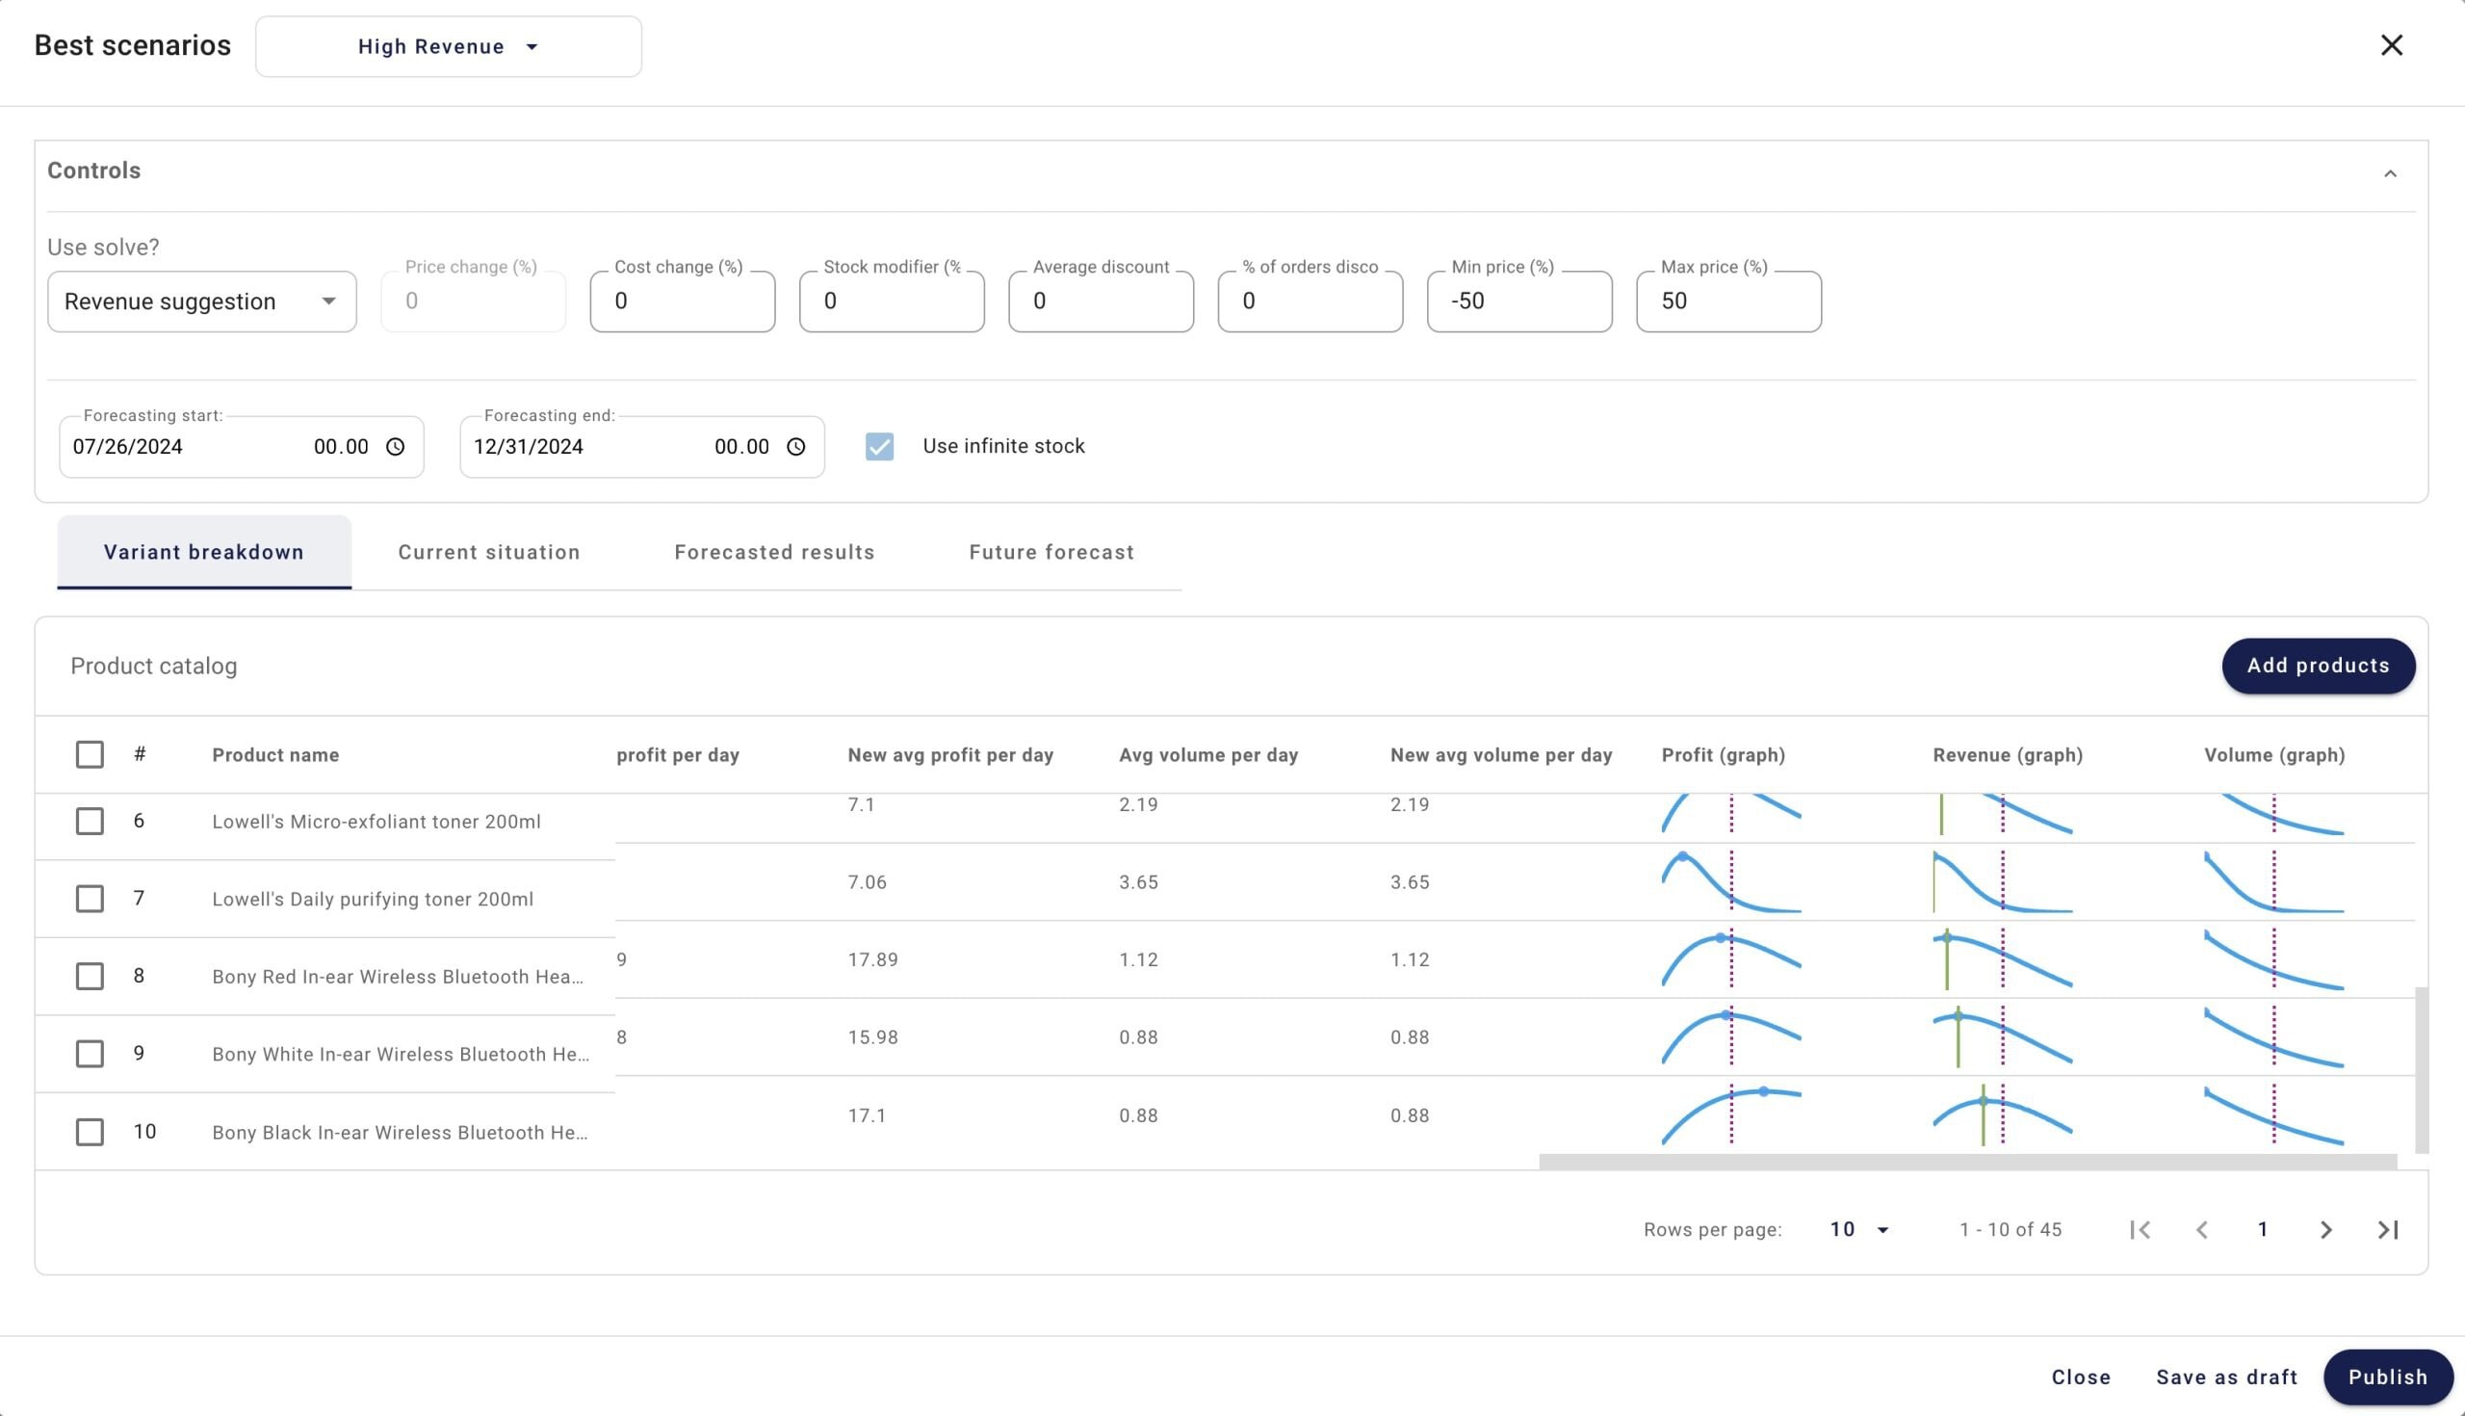This screenshot has height=1416, width=2465.
Task: Check the Bony White In-ear headphones row
Action: pyautogui.click(x=90, y=1053)
